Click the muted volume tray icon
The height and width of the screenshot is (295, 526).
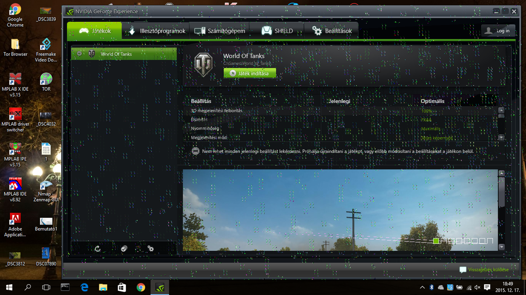(x=478, y=287)
